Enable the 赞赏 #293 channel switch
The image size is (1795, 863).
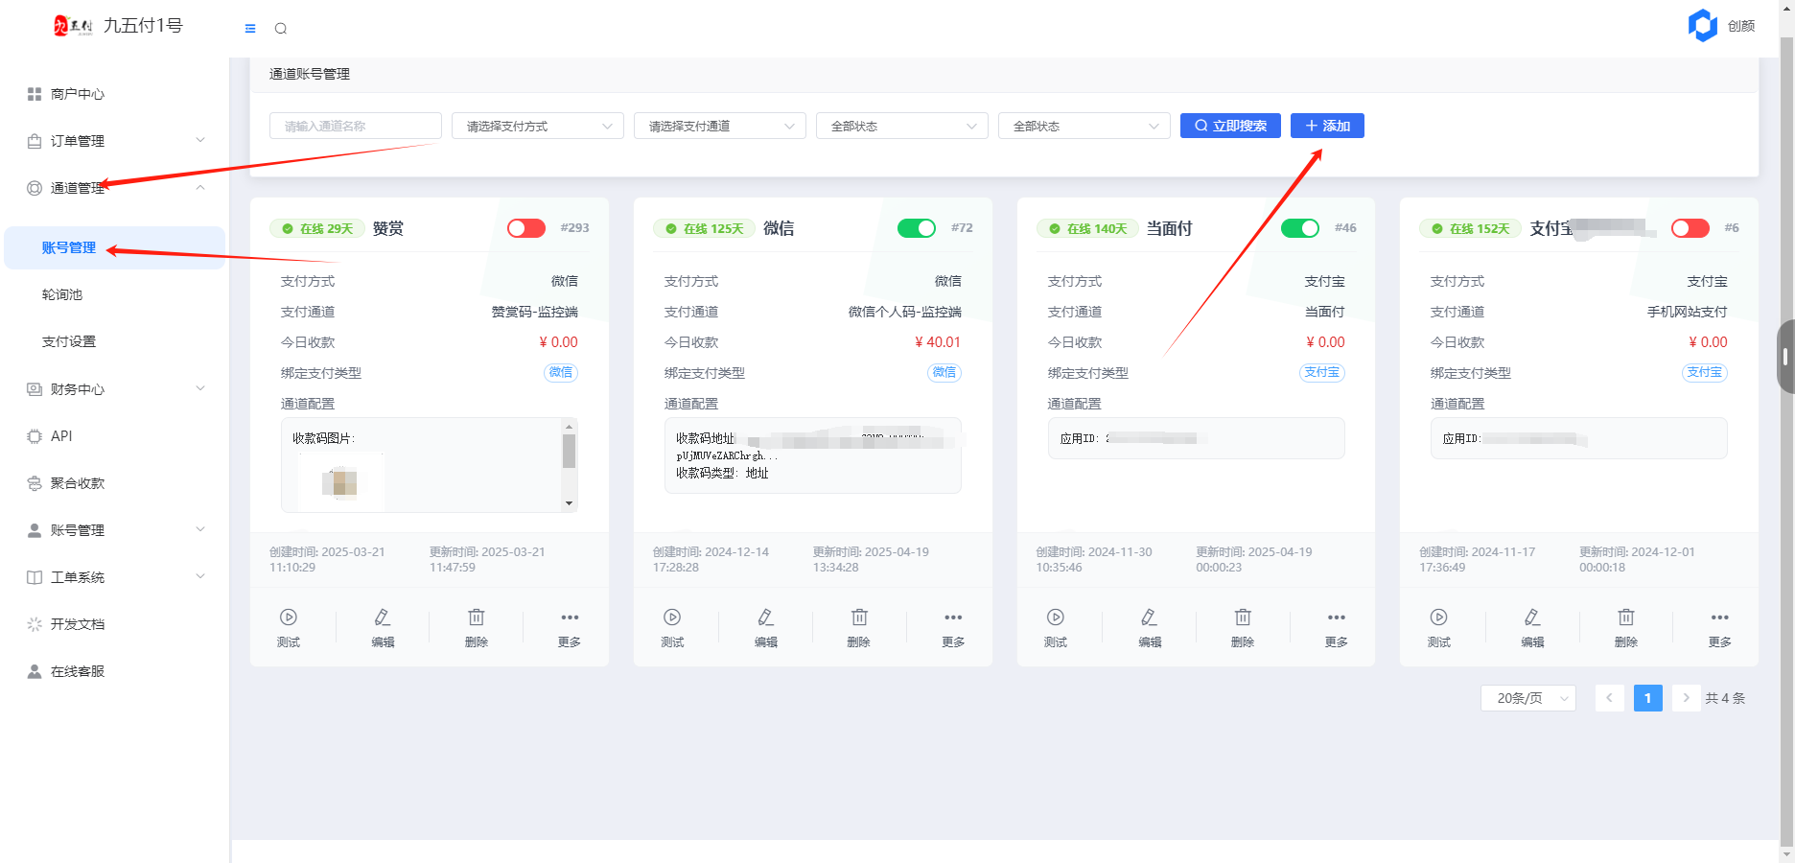click(526, 228)
